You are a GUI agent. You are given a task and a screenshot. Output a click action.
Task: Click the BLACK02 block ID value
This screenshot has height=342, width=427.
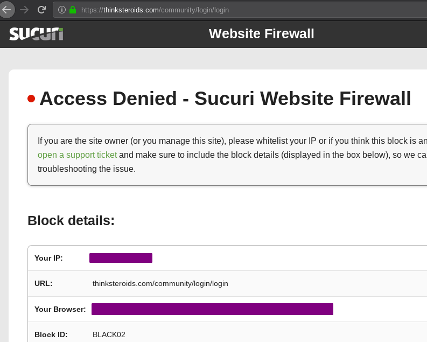click(109, 334)
